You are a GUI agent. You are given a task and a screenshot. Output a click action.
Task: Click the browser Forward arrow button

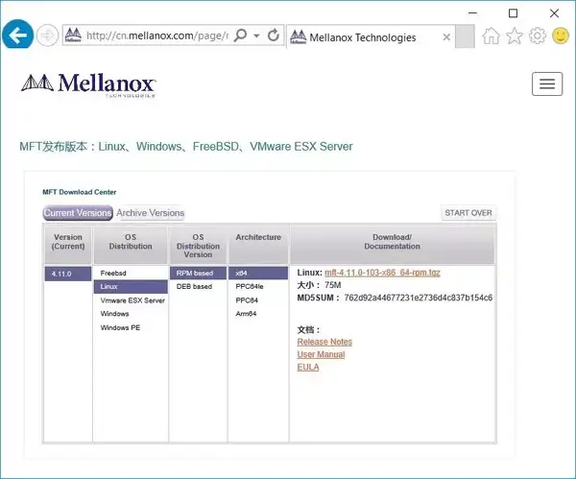pos(47,36)
